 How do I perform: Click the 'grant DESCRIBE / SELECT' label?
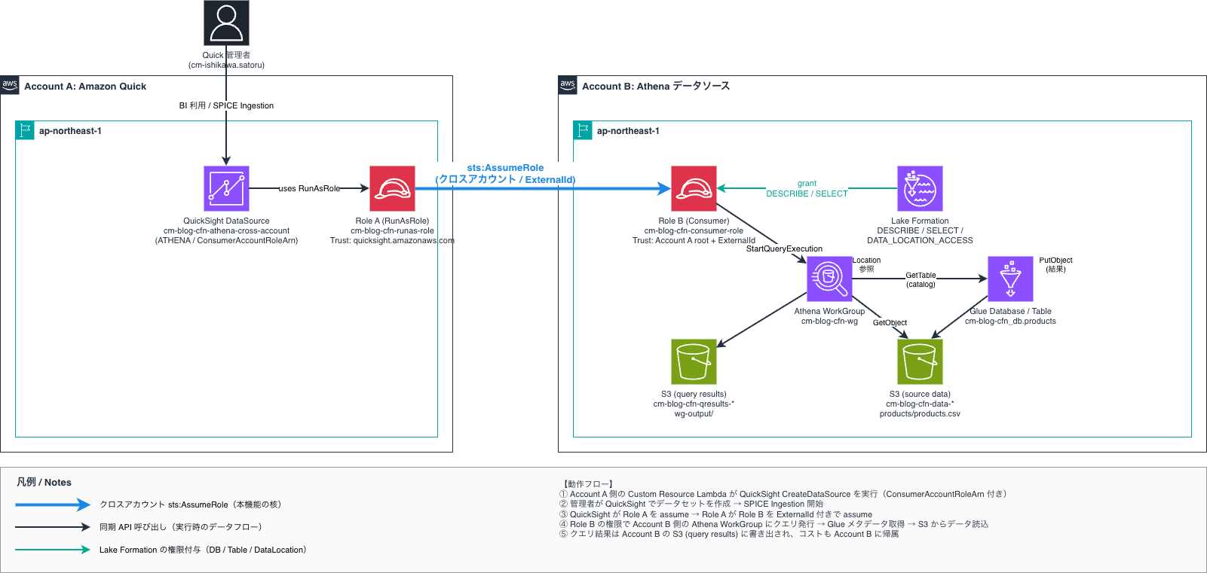click(x=807, y=188)
